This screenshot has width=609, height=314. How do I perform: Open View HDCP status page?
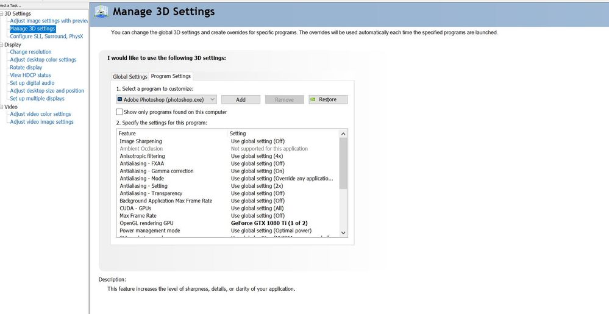point(30,76)
